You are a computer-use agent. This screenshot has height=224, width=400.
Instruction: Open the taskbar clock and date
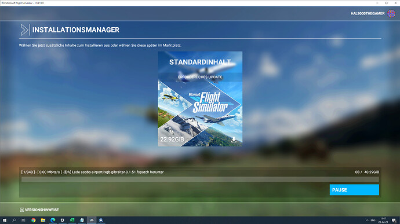383,220
